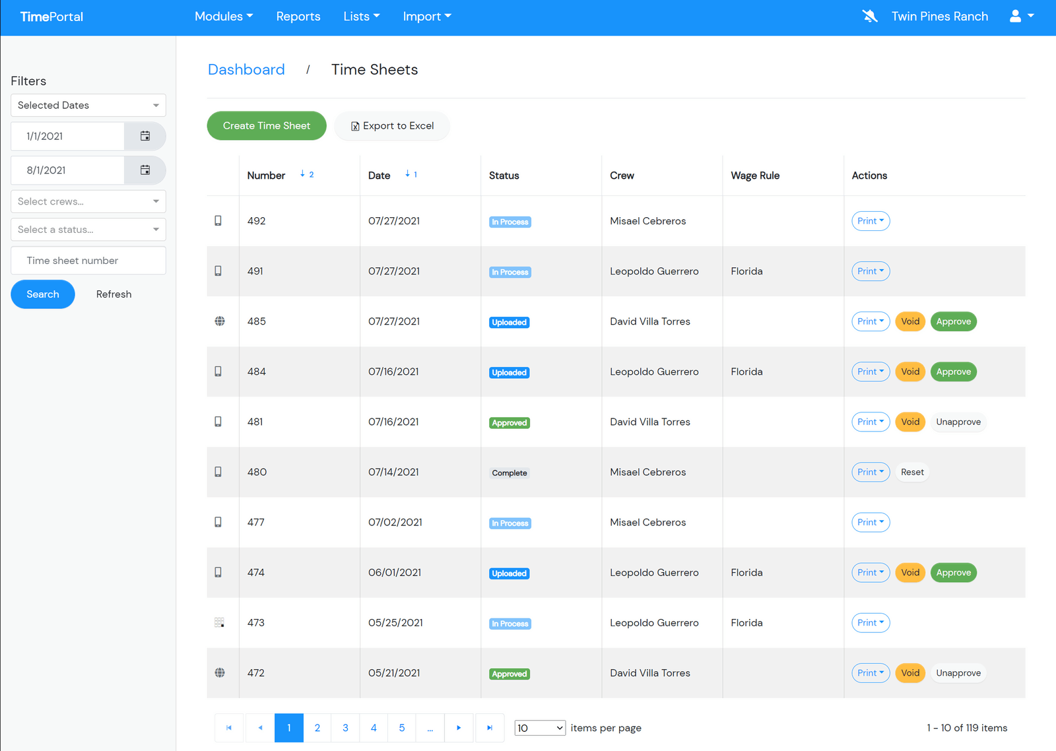Open the items per page dropdown
1056x751 pixels.
540,727
